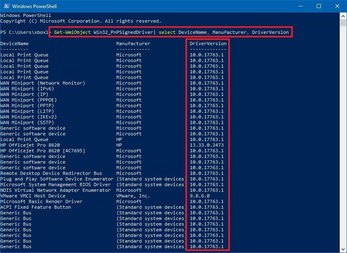The image size is (347, 253).
Task: Minimize the PowerShell window
Action: 300,6
